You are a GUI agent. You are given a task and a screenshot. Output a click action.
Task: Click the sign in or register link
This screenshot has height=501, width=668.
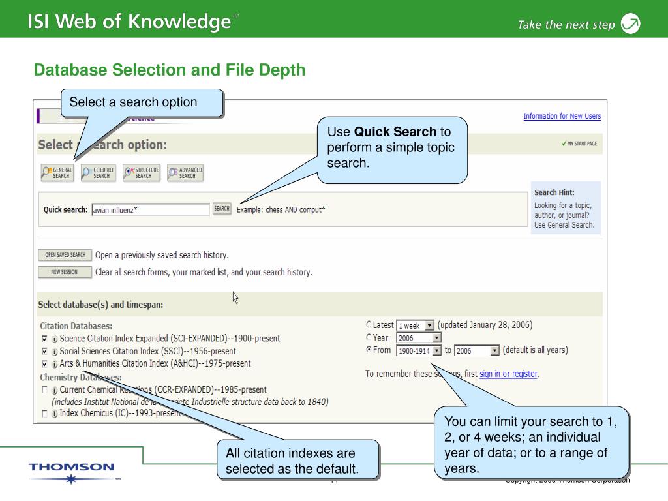click(508, 374)
